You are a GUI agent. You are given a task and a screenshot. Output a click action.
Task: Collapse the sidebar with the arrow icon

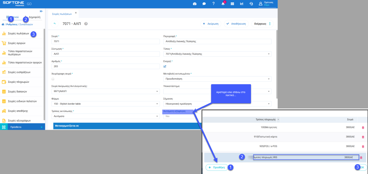pos(41,11)
